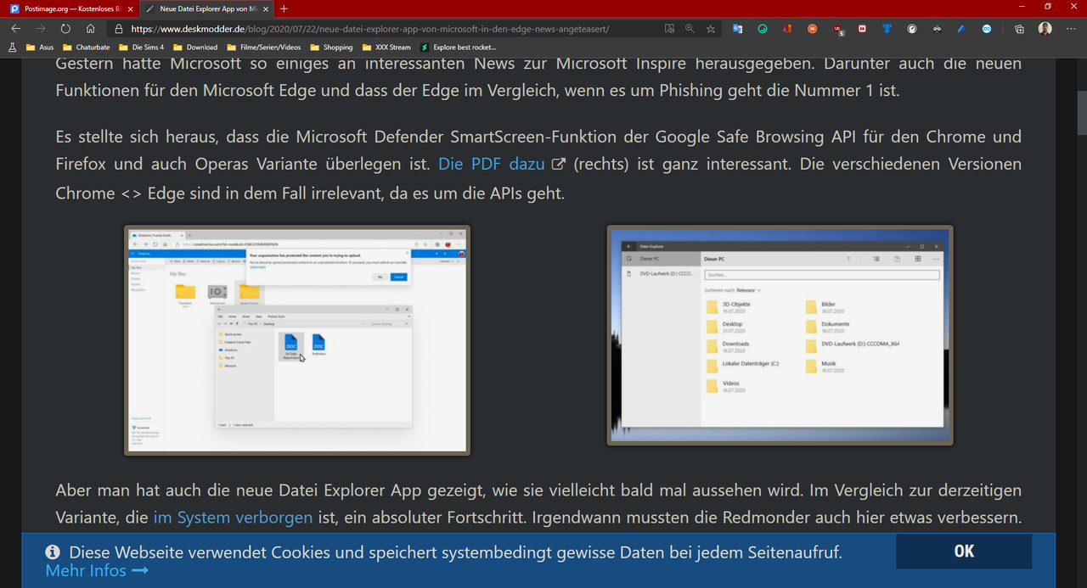Open the Explore best rocket bookmark
The image size is (1087, 588).
click(x=458, y=48)
